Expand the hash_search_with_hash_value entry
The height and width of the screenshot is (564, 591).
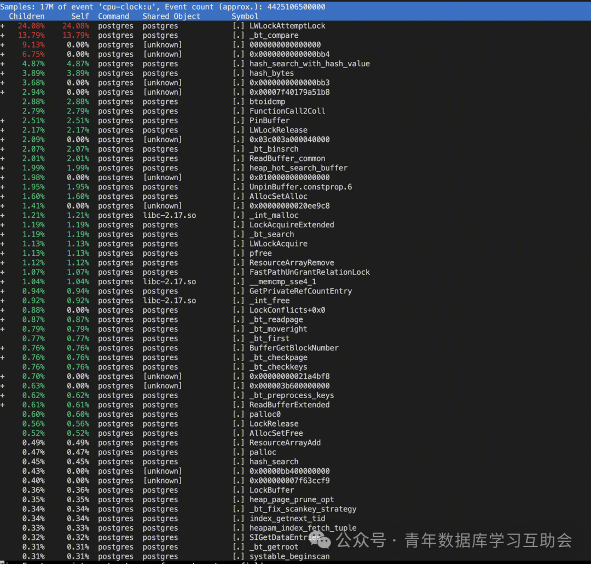3,64
